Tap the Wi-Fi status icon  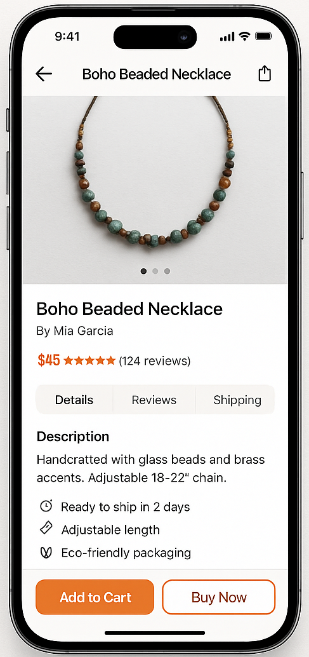(x=244, y=36)
